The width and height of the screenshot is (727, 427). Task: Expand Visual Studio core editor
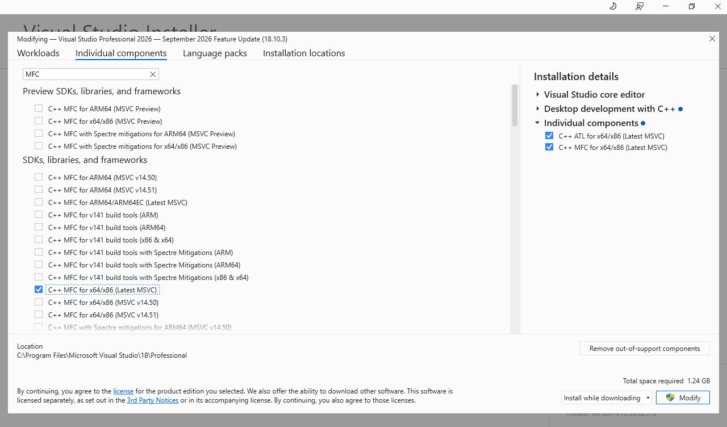pyautogui.click(x=538, y=95)
